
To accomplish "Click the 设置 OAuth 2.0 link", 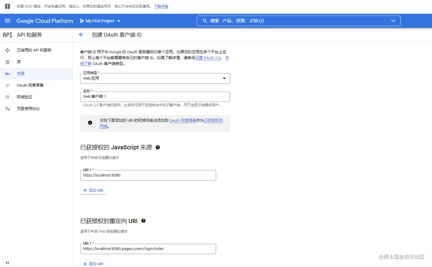I will (x=208, y=58).
